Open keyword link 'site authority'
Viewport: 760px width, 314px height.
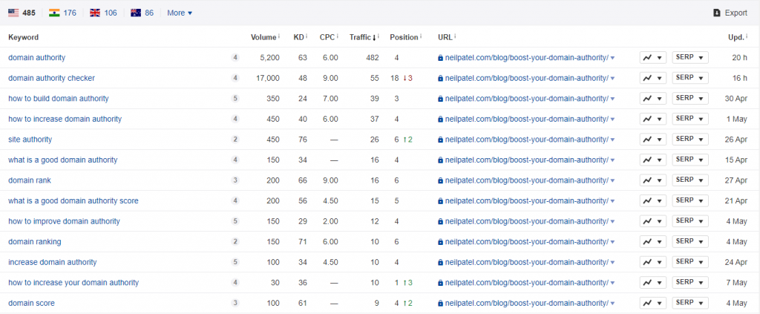[x=30, y=139]
